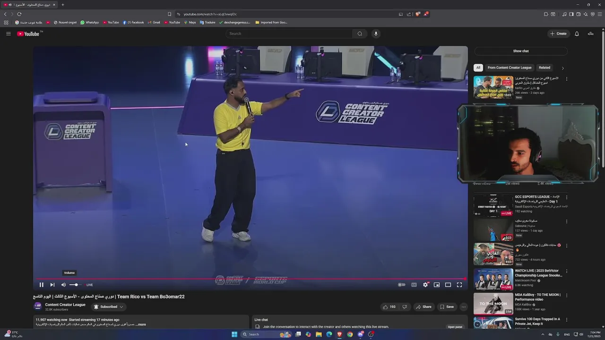Switch to miniplayer mode
Viewport: 605px width, 340px height.
(x=437, y=285)
